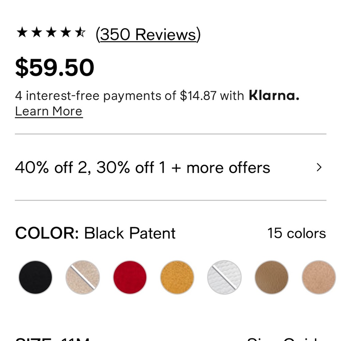Viewport: 341px width, 341px height.
Task: Click the Klarna brand logo
Action: (274, 95)
